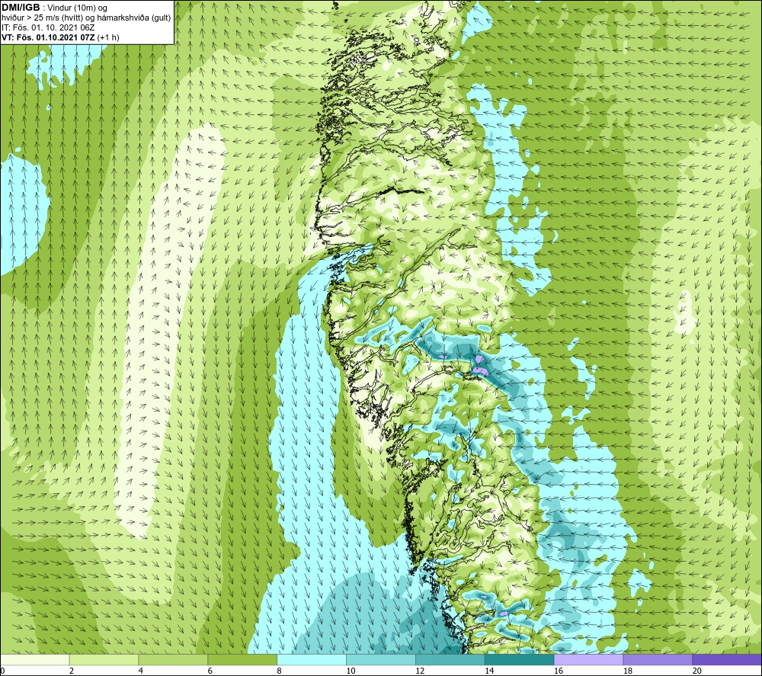Click the 12–14 m/s teal legend swatch
This screenshot has width=762, height=676.
pos(450,659)
